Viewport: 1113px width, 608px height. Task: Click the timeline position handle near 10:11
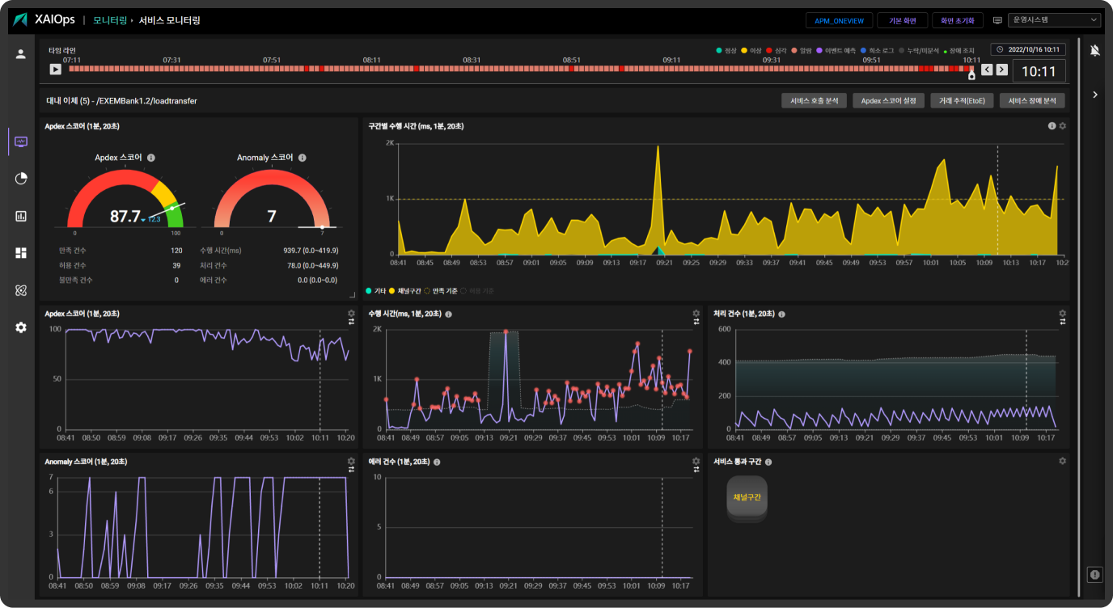pos(971,74)
